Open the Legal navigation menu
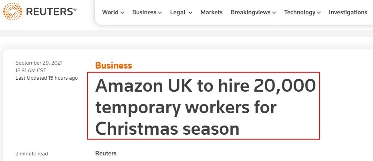This screenshot has height=161, width=373. (178, 12)
